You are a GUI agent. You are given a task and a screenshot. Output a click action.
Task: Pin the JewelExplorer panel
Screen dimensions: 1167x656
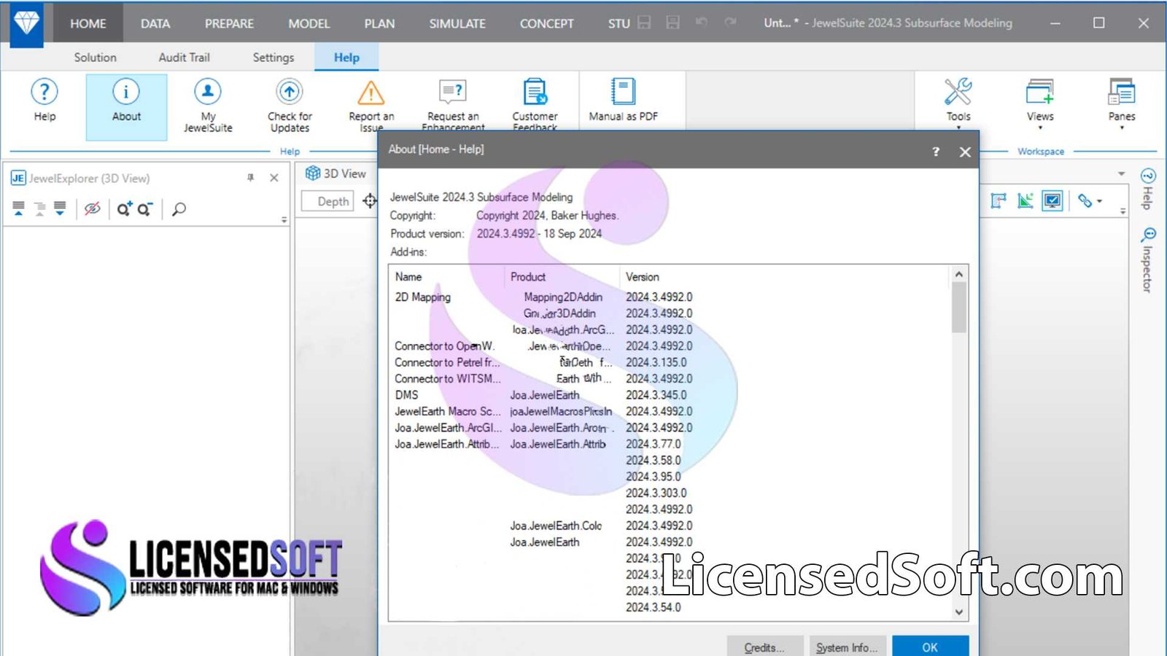[x=250, y=178]
